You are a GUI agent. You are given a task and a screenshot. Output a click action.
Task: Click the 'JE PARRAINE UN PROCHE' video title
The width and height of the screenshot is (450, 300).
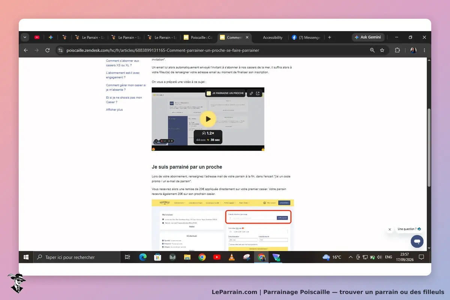click(228, 93)
